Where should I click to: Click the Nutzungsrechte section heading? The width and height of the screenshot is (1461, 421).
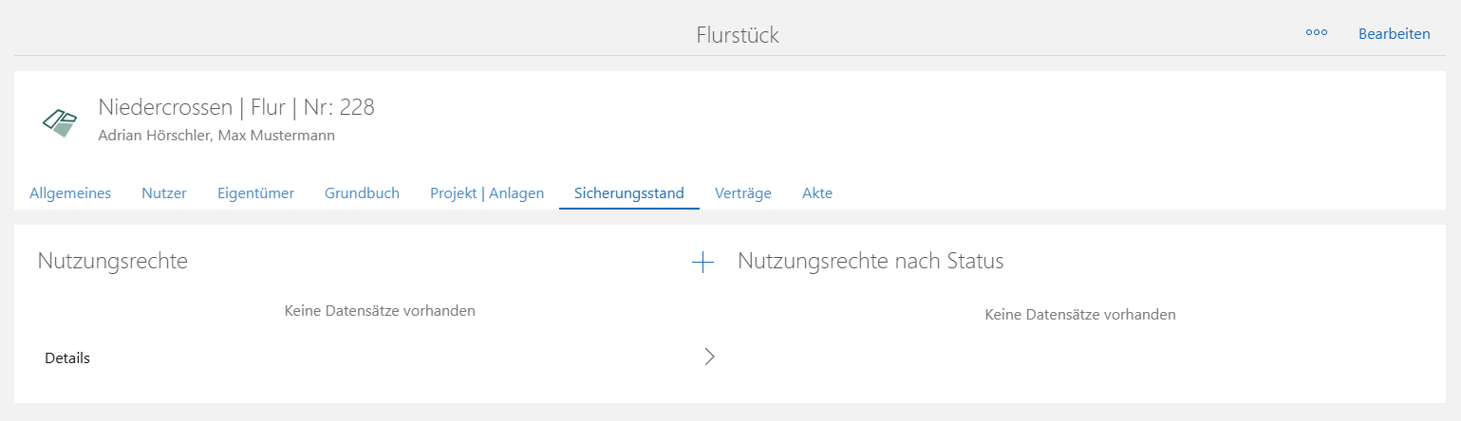pos(113,262)
